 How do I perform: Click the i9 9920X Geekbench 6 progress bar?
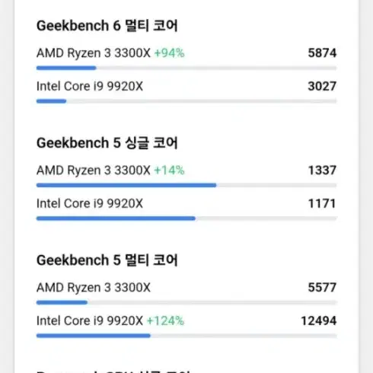(186, 101)
